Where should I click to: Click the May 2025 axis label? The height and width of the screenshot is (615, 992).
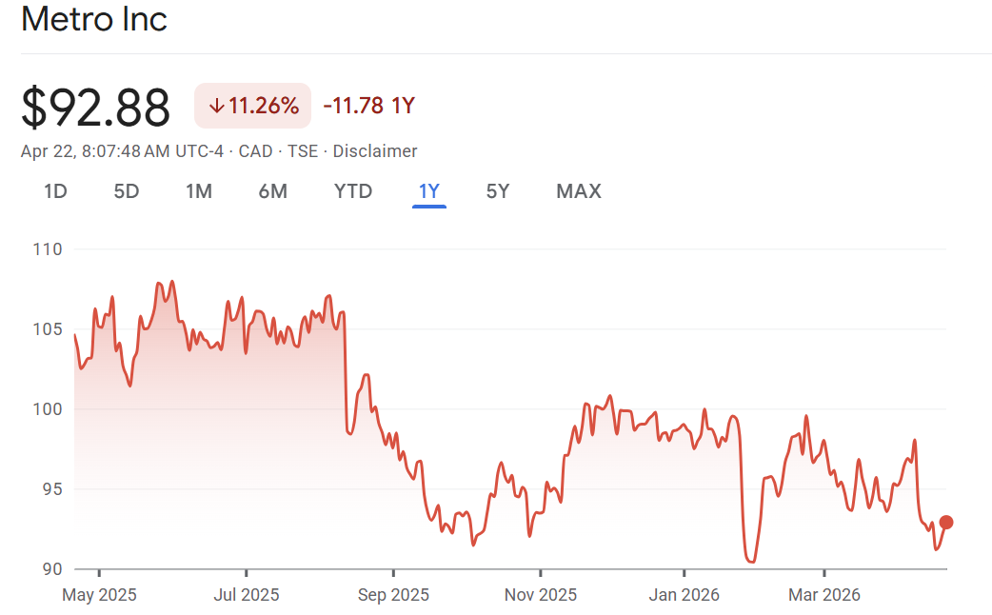99,595
